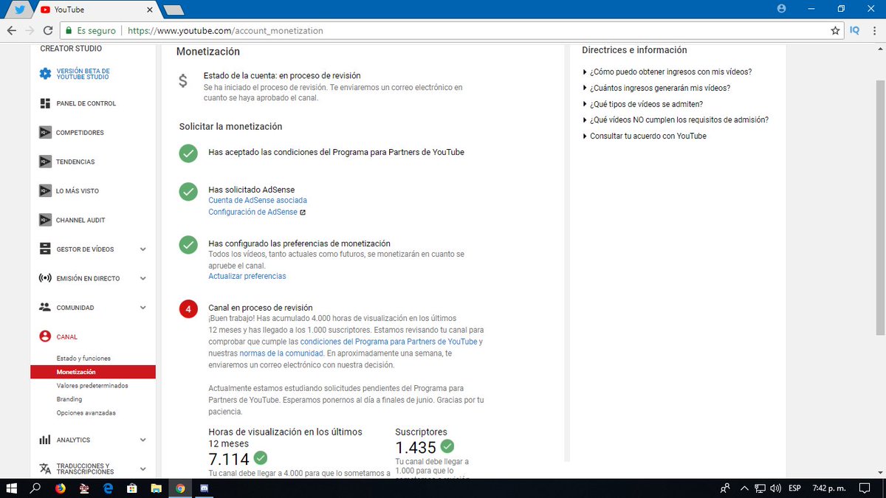Close the YouTube tab
The width and height of the screenshot is (886, 498).
click(x=150, y=10)
